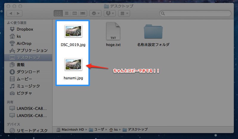This screenshot has width=238, height=139.
Task: Click the magnifier icon in the search field
Action: (163, 13)
